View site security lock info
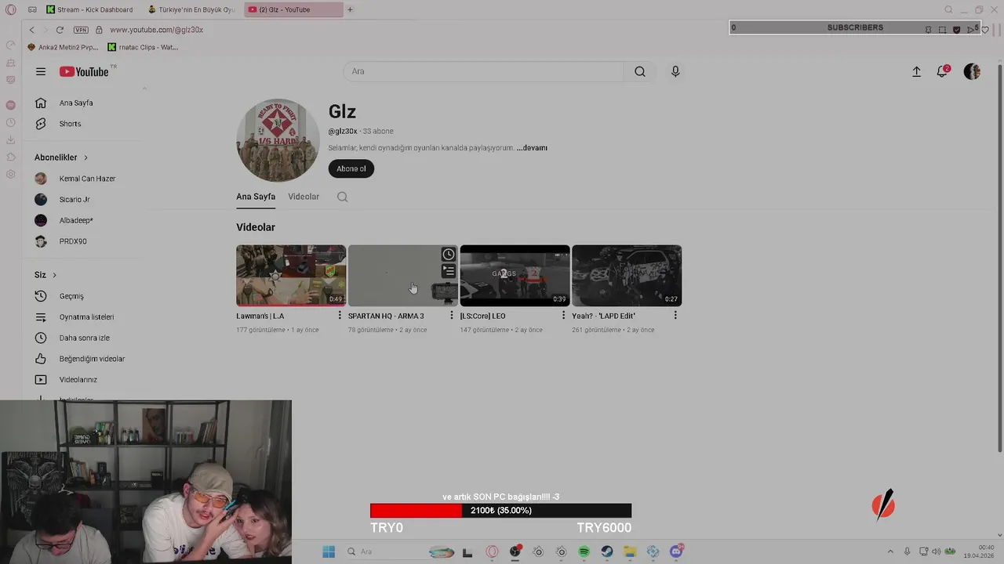Image resolution: width=1004 pixels, height=564 pixels. [x=99, y=30]
